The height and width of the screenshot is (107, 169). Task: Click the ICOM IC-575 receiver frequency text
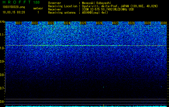108,9
